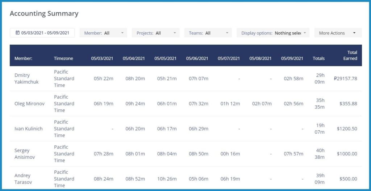This screenshot has width=371, height=191.
Task: Click the 06h 01m time cell
Action: click(167, 104)
